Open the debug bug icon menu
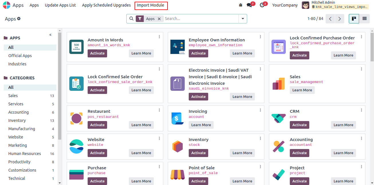 [x=241, y=5]
